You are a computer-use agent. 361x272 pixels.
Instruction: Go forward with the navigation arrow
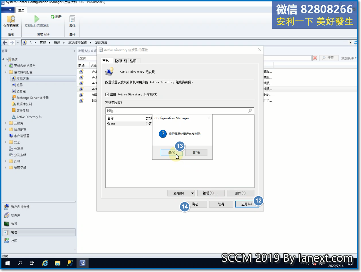click(x=12, y=42)
